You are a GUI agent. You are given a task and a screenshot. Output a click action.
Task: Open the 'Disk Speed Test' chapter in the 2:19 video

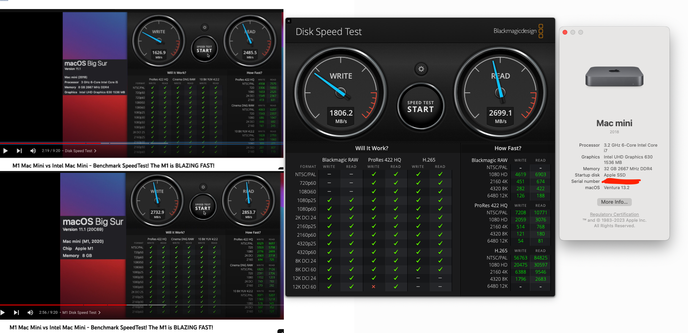[x=80, y=151]
